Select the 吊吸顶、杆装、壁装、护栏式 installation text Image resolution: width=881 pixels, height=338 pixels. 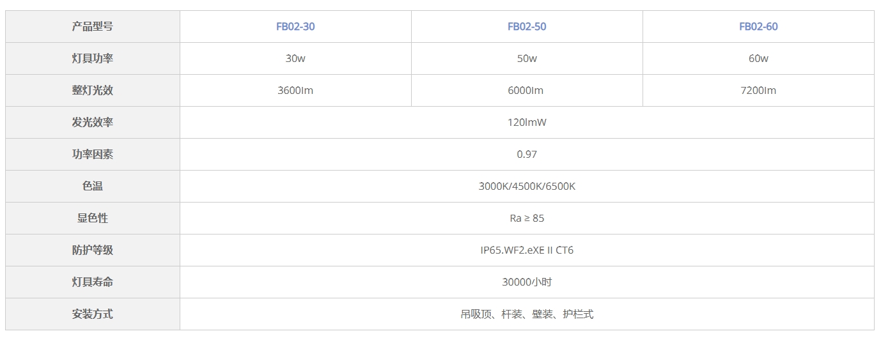pyautogui.click(x=527, y=314)
